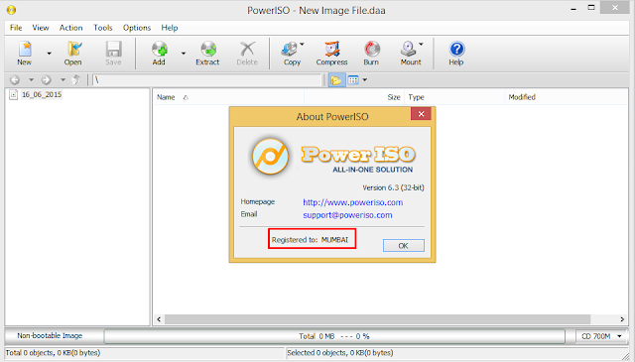Screen dimensions: 635x362
Task: Click the Delete toolbar icon
Action: point(247,53)
